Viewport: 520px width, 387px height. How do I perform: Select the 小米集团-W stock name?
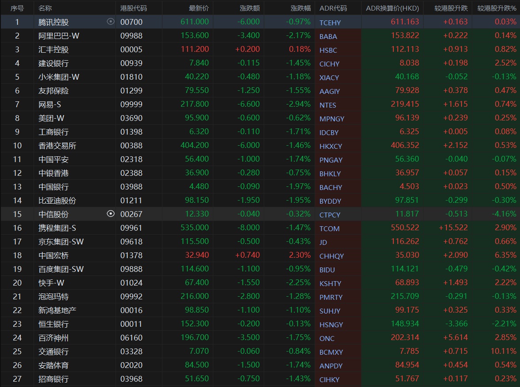[x=59, y=77]
